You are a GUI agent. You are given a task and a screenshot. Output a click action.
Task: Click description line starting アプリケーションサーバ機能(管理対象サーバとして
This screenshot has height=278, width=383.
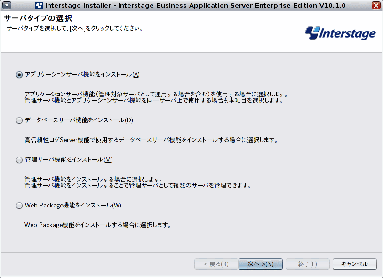point(156,94)
